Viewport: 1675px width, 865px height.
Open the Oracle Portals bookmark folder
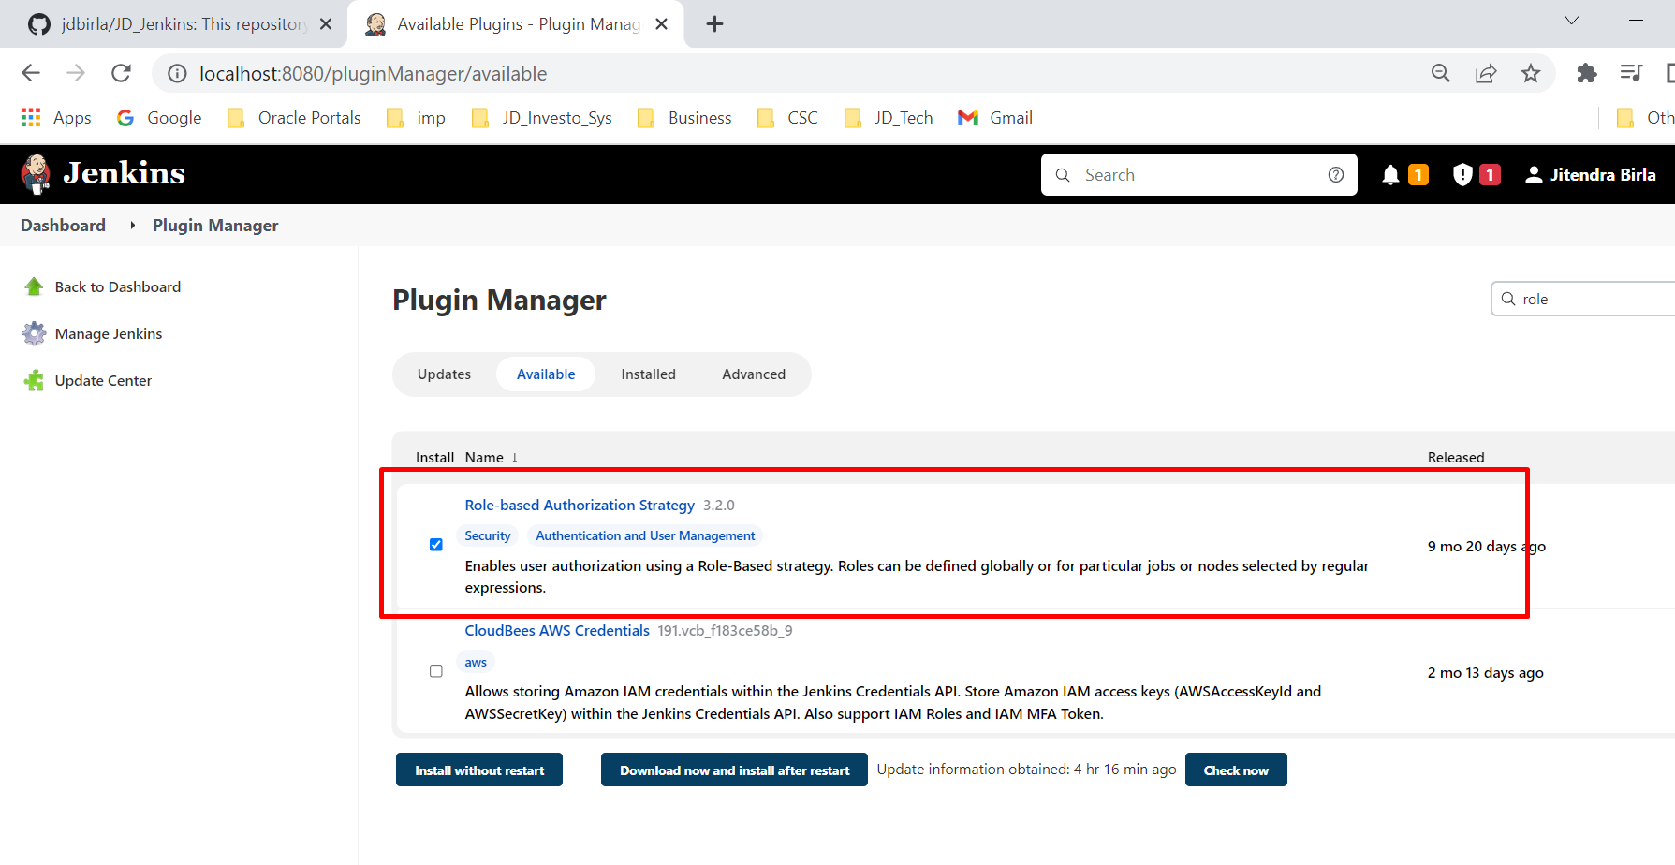tap(295, 117)
